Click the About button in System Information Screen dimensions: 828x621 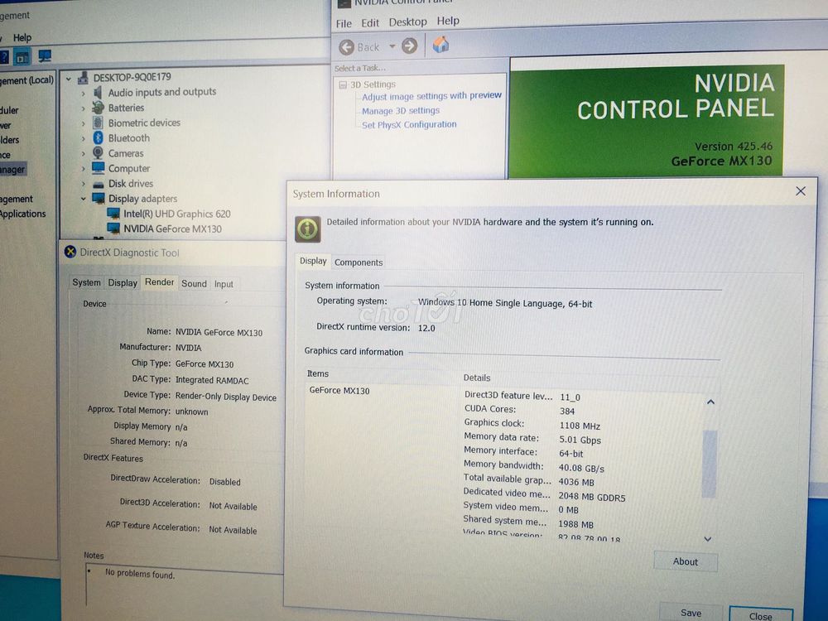tap(686, 562)
